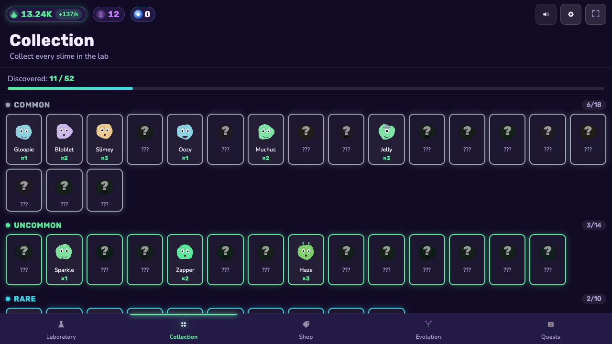The height and width of the screenshot is (344, 612).
Task: Click the green slime goo currency counter
Action: coord(46,14)
